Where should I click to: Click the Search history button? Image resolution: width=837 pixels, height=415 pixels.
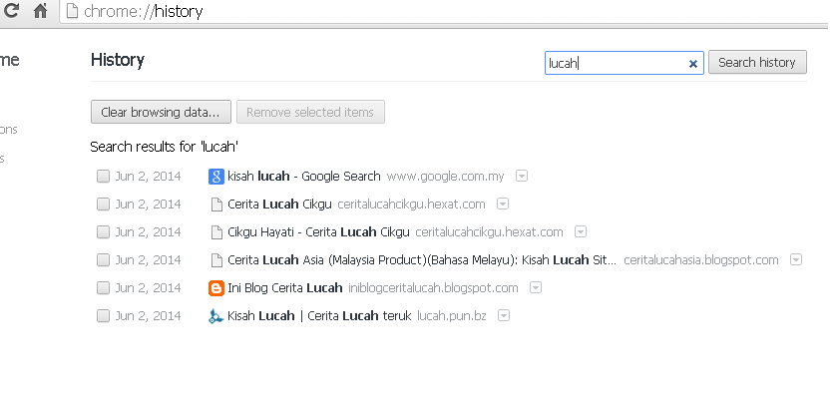pyautogui.click(x=757, y=63)
